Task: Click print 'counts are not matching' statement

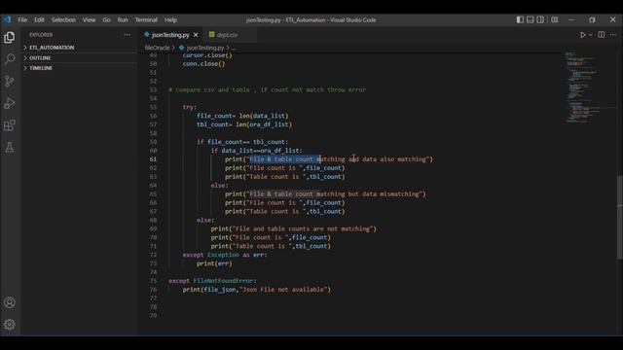Action: tap(293, 228)
